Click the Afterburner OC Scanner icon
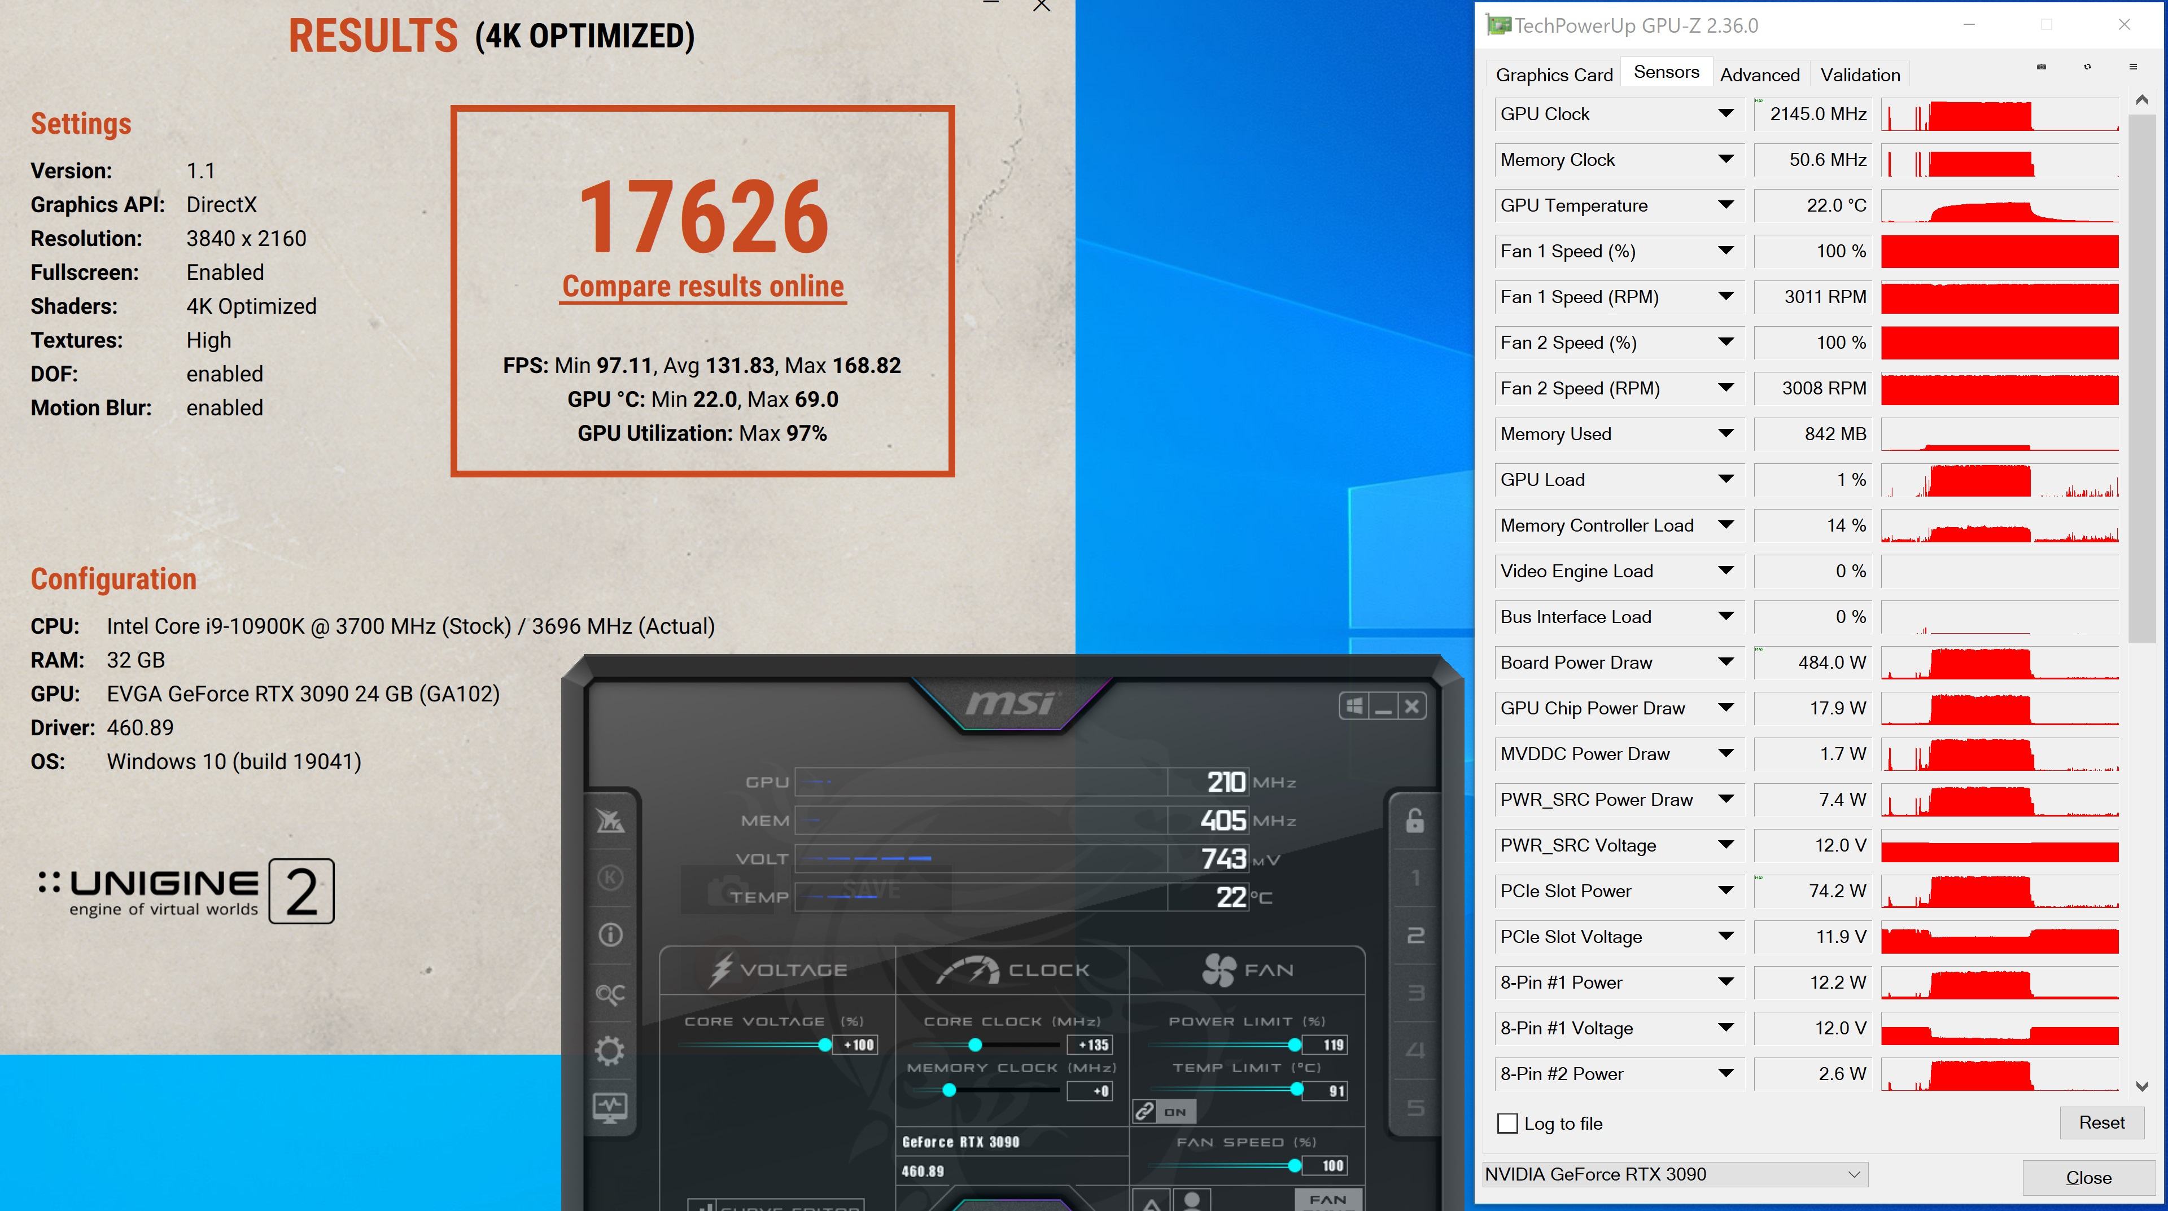The width and height of the screenshot is (2168, 1211). tap(610, 993)
